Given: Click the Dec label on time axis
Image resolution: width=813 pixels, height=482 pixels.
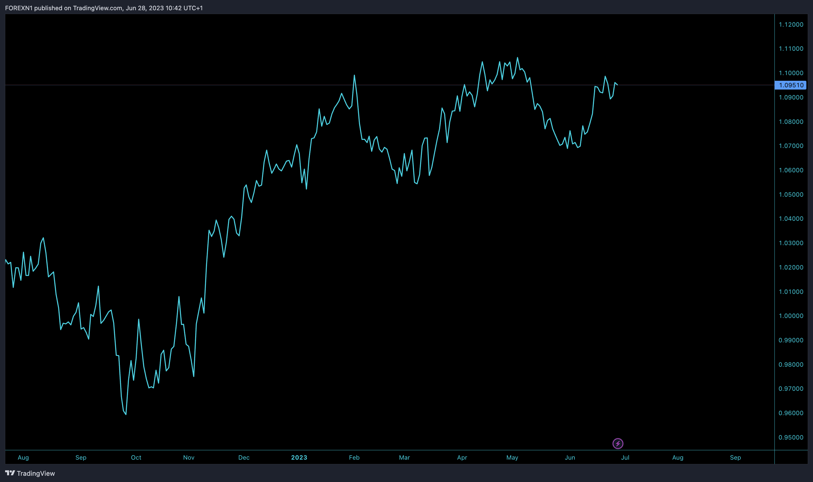Looking at the screenshot, I should coord(244,457).
